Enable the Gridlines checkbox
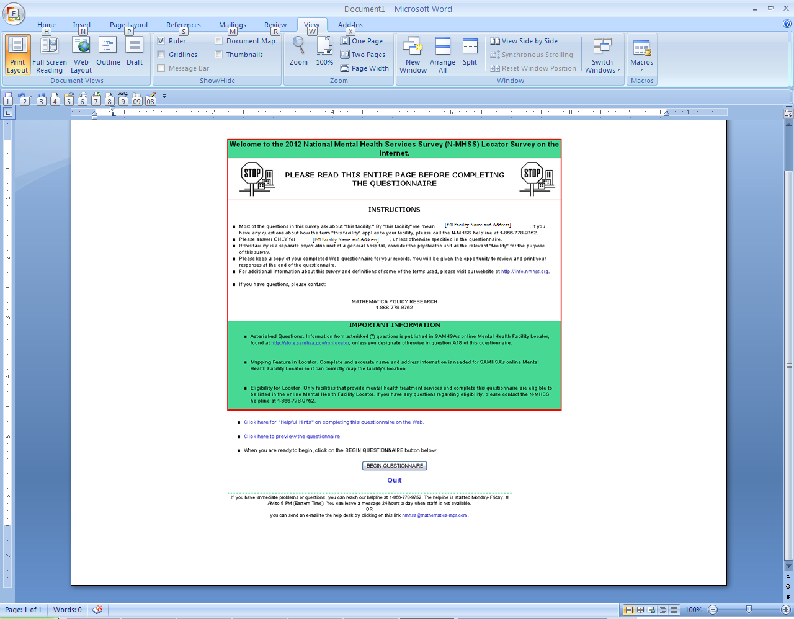Viewport: 794px width, 619px height. [x=161, y=55]
